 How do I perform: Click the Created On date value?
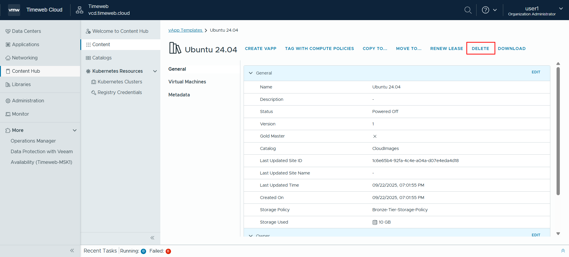398,198
